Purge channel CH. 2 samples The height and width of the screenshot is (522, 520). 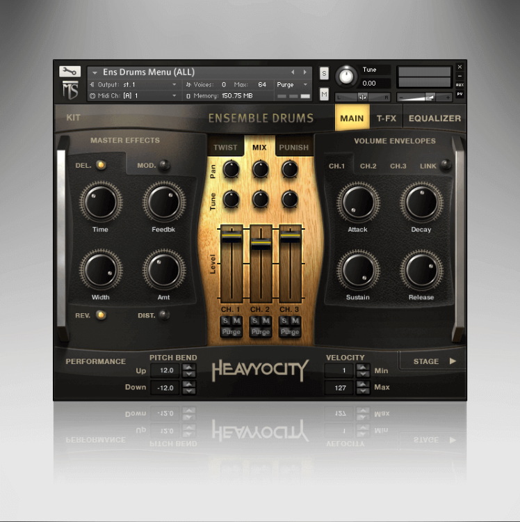(x=261, y=332)
